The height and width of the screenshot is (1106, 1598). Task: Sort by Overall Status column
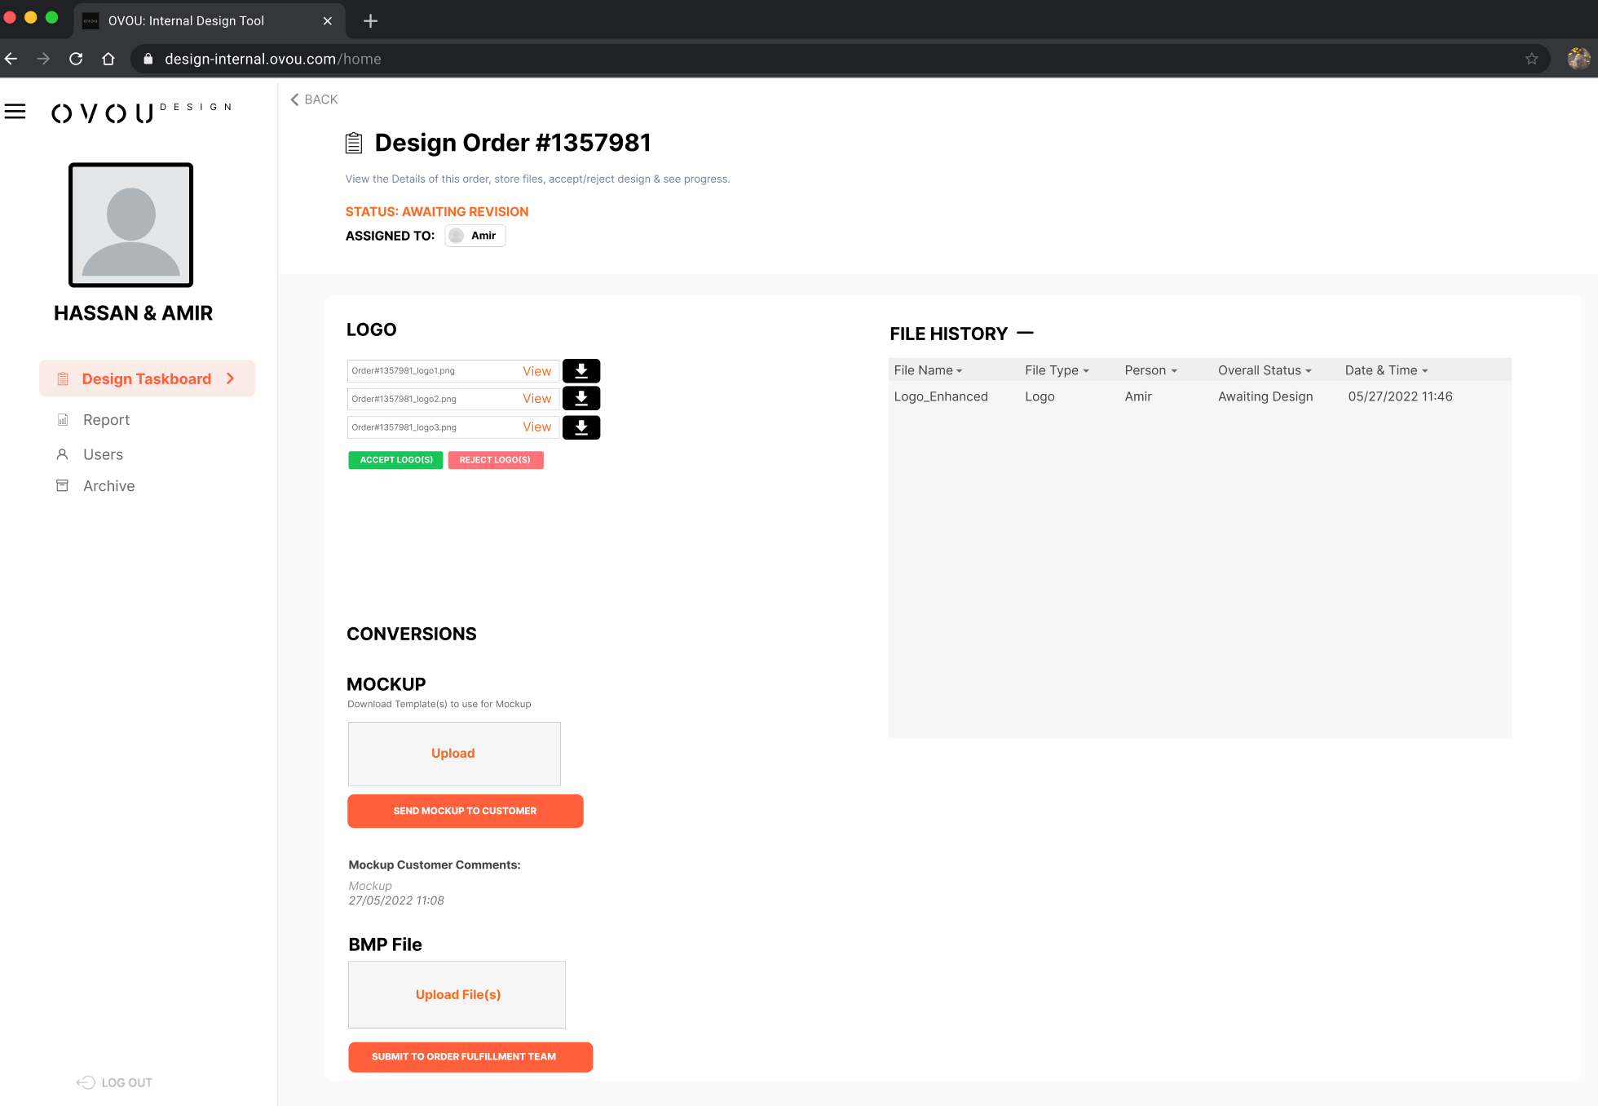(x=1265, y=370)
